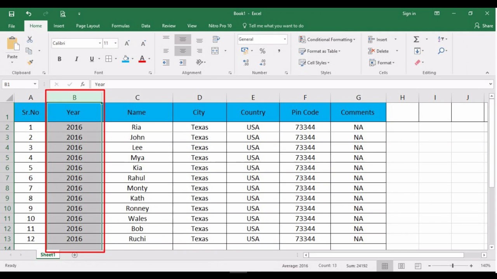Screen dimensions: 497x279
Task: Click the Wrap Text icon
Action: 217,40
